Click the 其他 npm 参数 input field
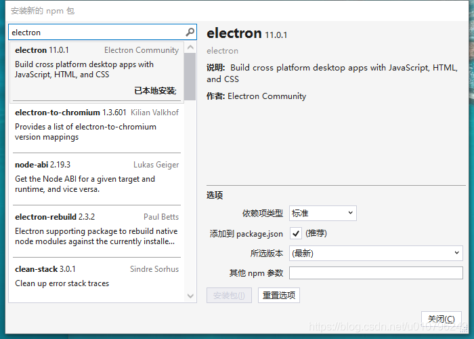 click(x=376, y=273)
